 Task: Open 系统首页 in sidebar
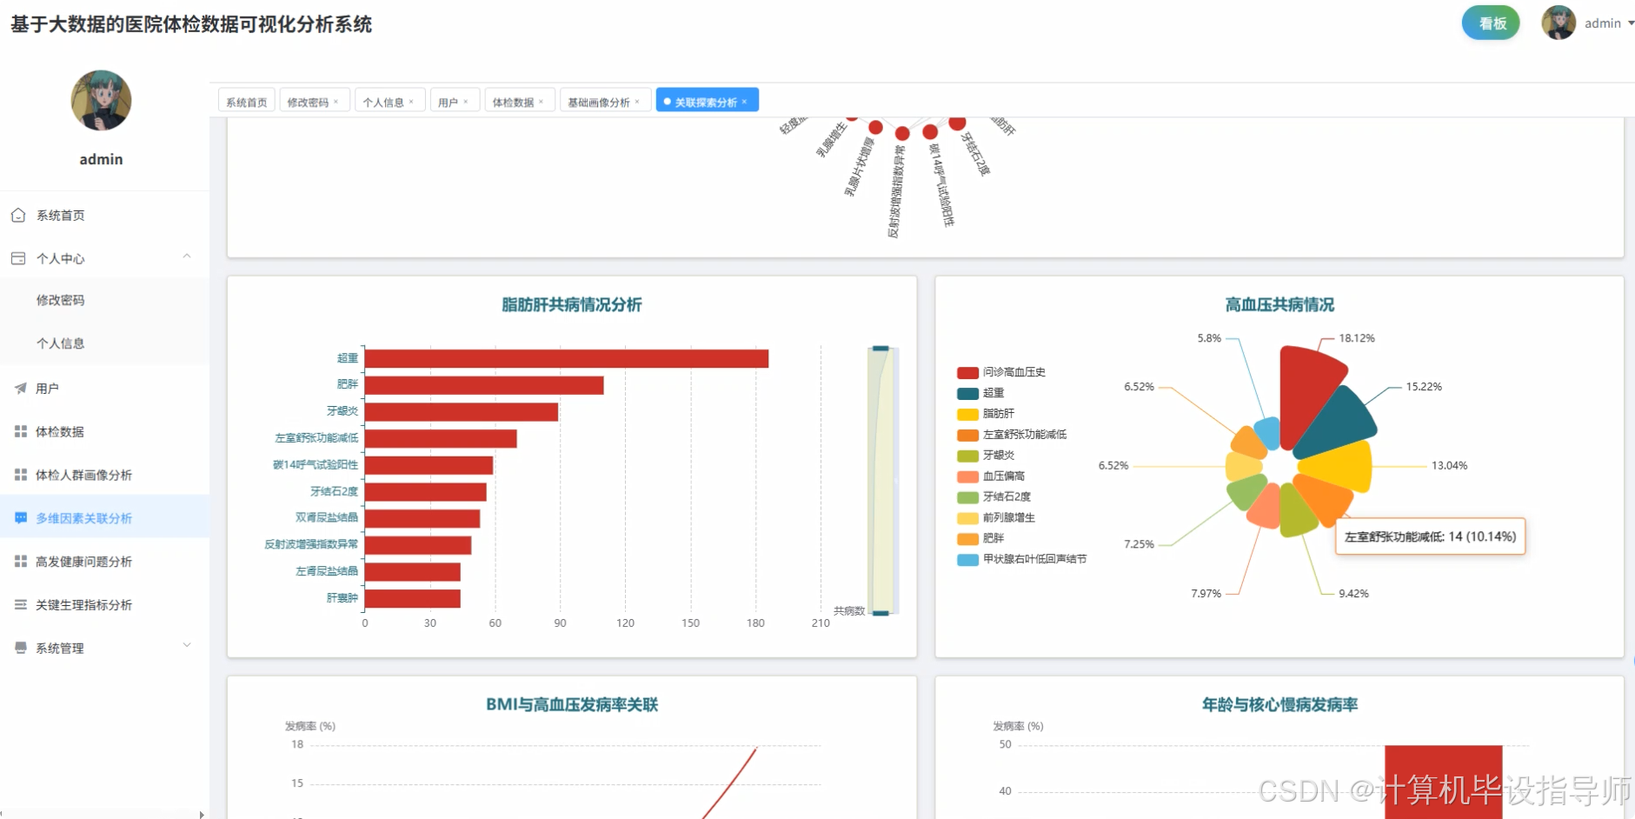click(104, 215)
